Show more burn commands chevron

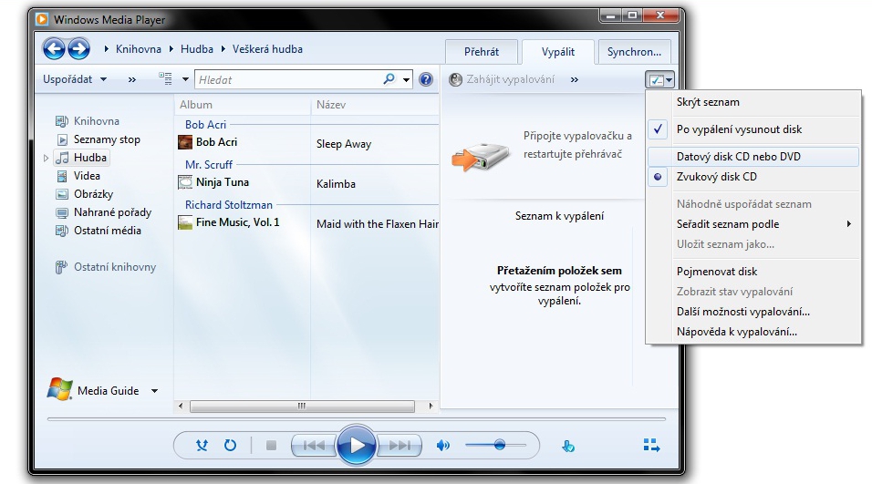tap(574, 79)
